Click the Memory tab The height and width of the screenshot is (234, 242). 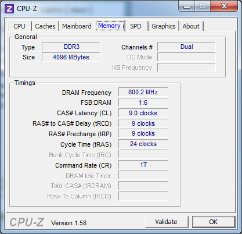pyautogui.click(x=109, y=26)
